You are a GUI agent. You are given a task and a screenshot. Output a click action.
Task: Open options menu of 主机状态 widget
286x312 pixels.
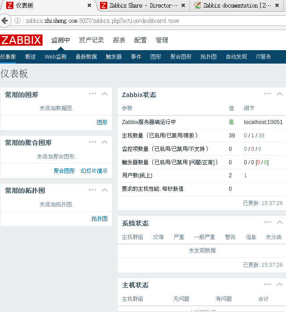click(268, 284)
